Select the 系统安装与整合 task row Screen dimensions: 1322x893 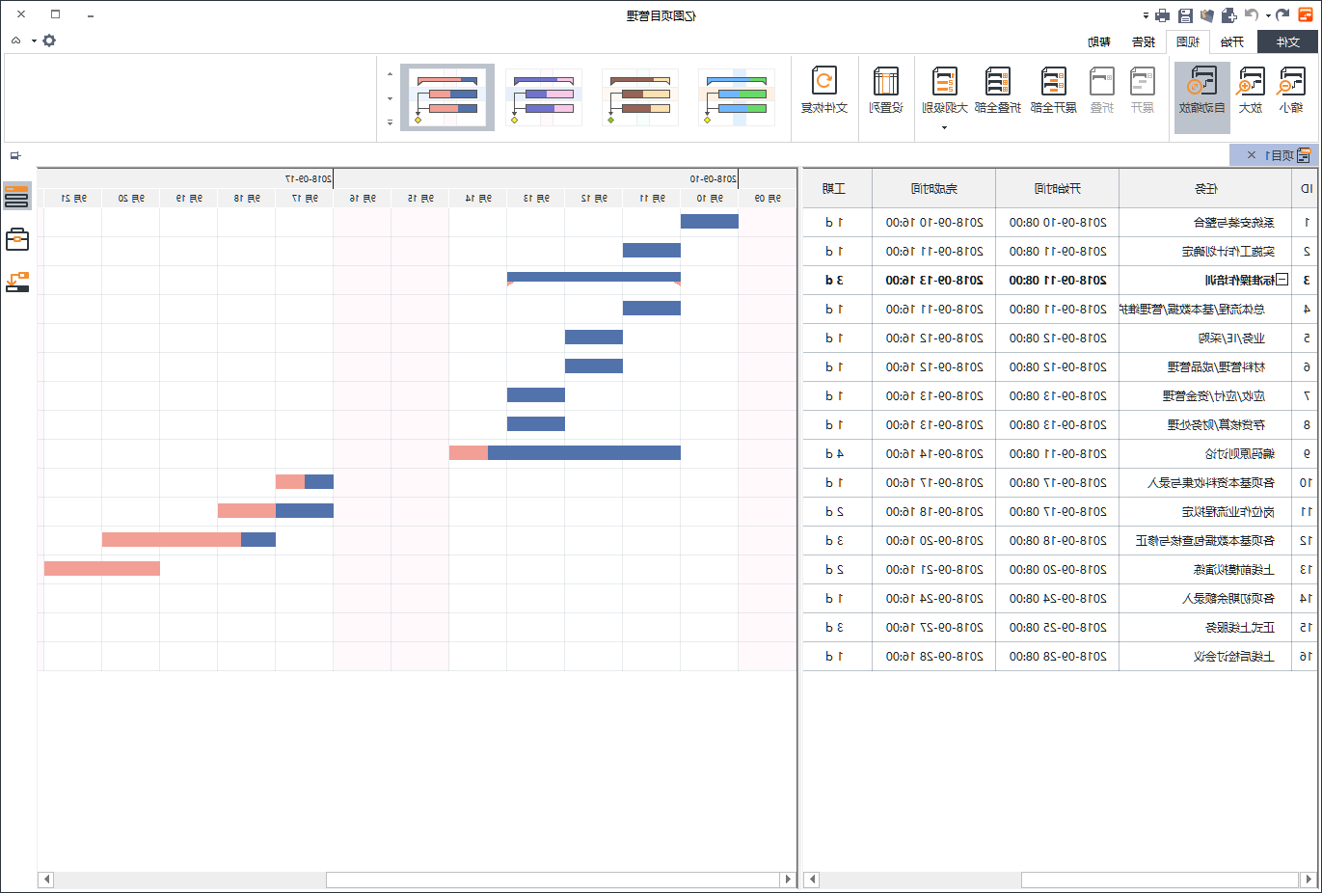point(1061,223)
